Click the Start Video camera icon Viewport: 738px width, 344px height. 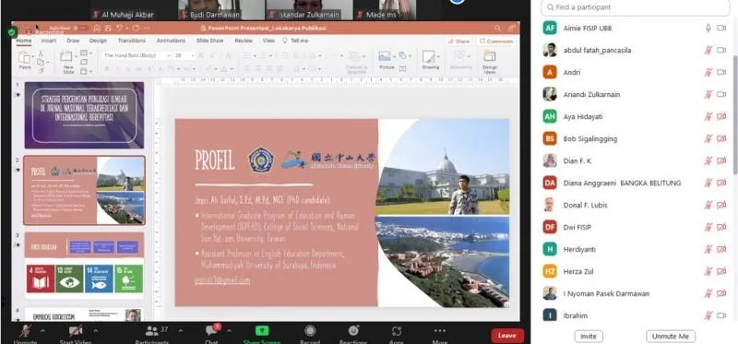(x=76, y=331)
